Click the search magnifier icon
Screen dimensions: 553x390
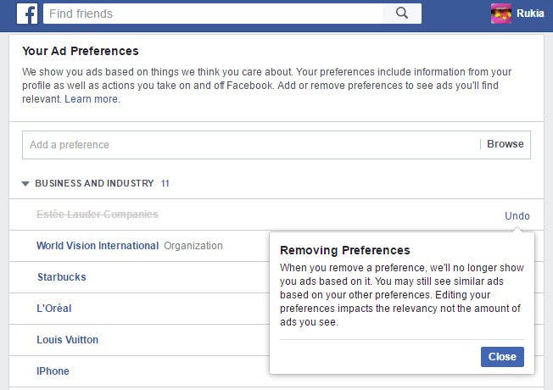click(x=402, y=14)
